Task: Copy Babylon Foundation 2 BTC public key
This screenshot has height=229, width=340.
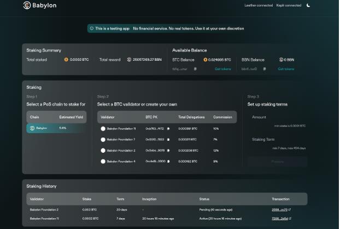Action: [x=168, y=150]
